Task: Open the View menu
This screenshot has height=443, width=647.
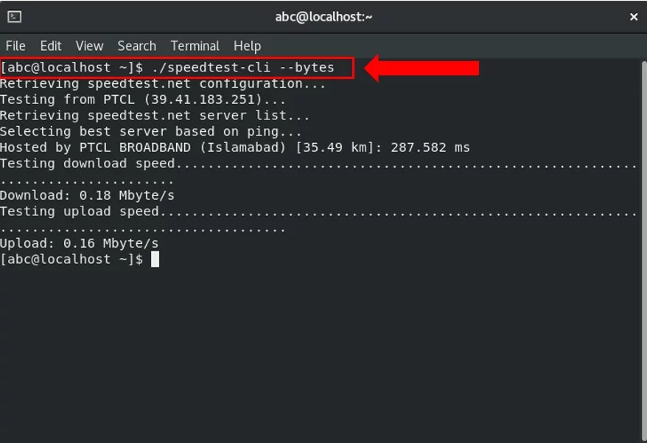Action: click(89, 46)
